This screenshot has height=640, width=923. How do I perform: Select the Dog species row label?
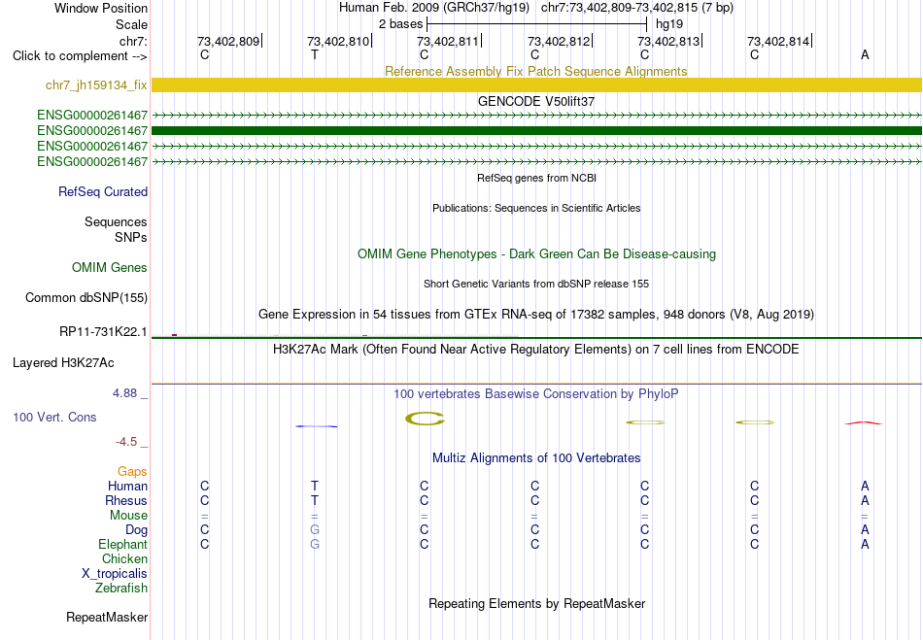point(136,530)
